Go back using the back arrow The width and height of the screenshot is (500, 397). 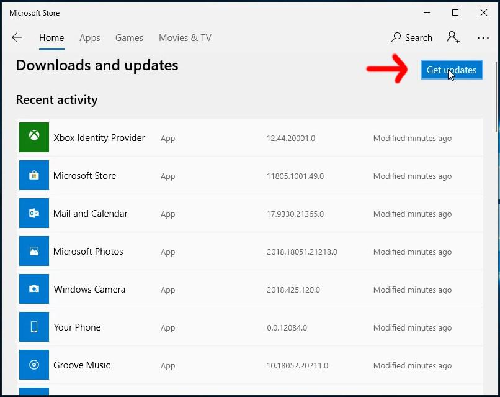pyautogui.click(x=17, y=38)
